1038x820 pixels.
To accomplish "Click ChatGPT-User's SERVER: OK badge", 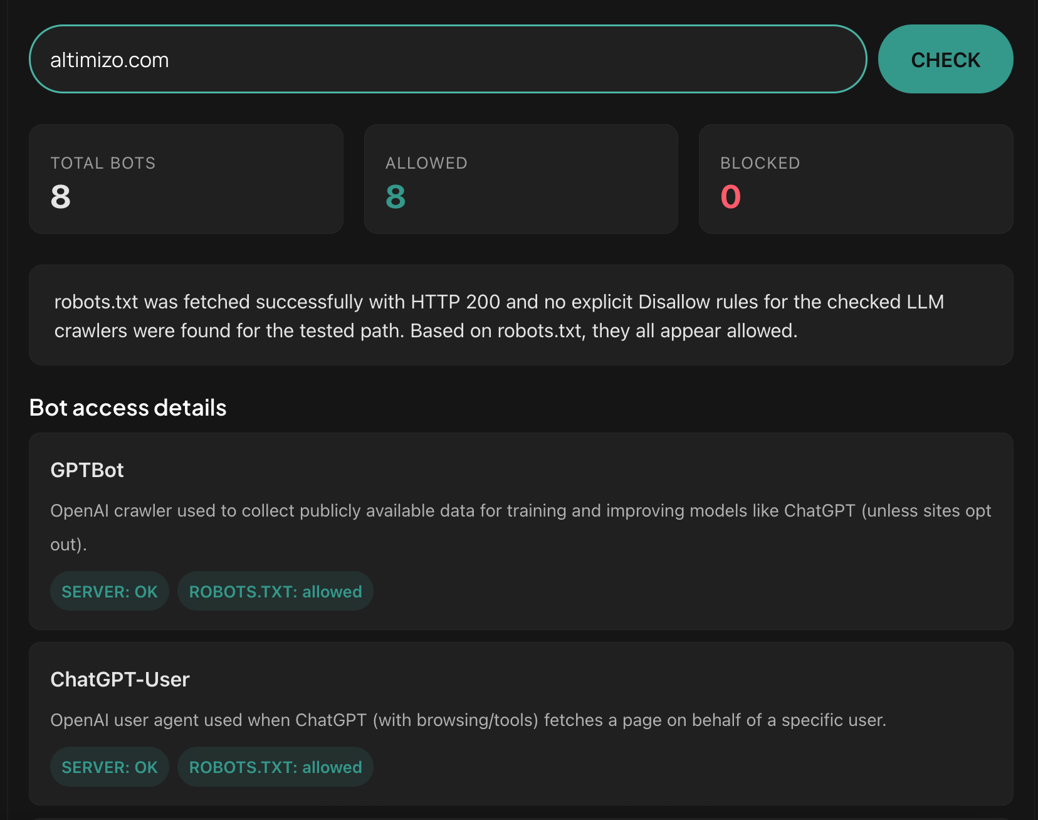I will click(x=109, y=766).
